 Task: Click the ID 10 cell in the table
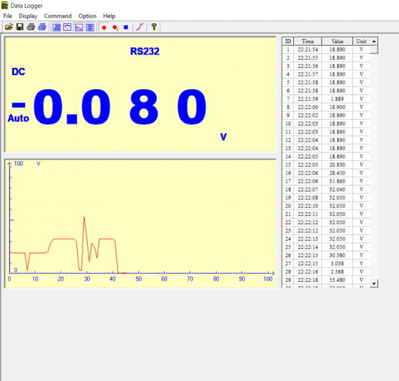[x=288, y=124]
